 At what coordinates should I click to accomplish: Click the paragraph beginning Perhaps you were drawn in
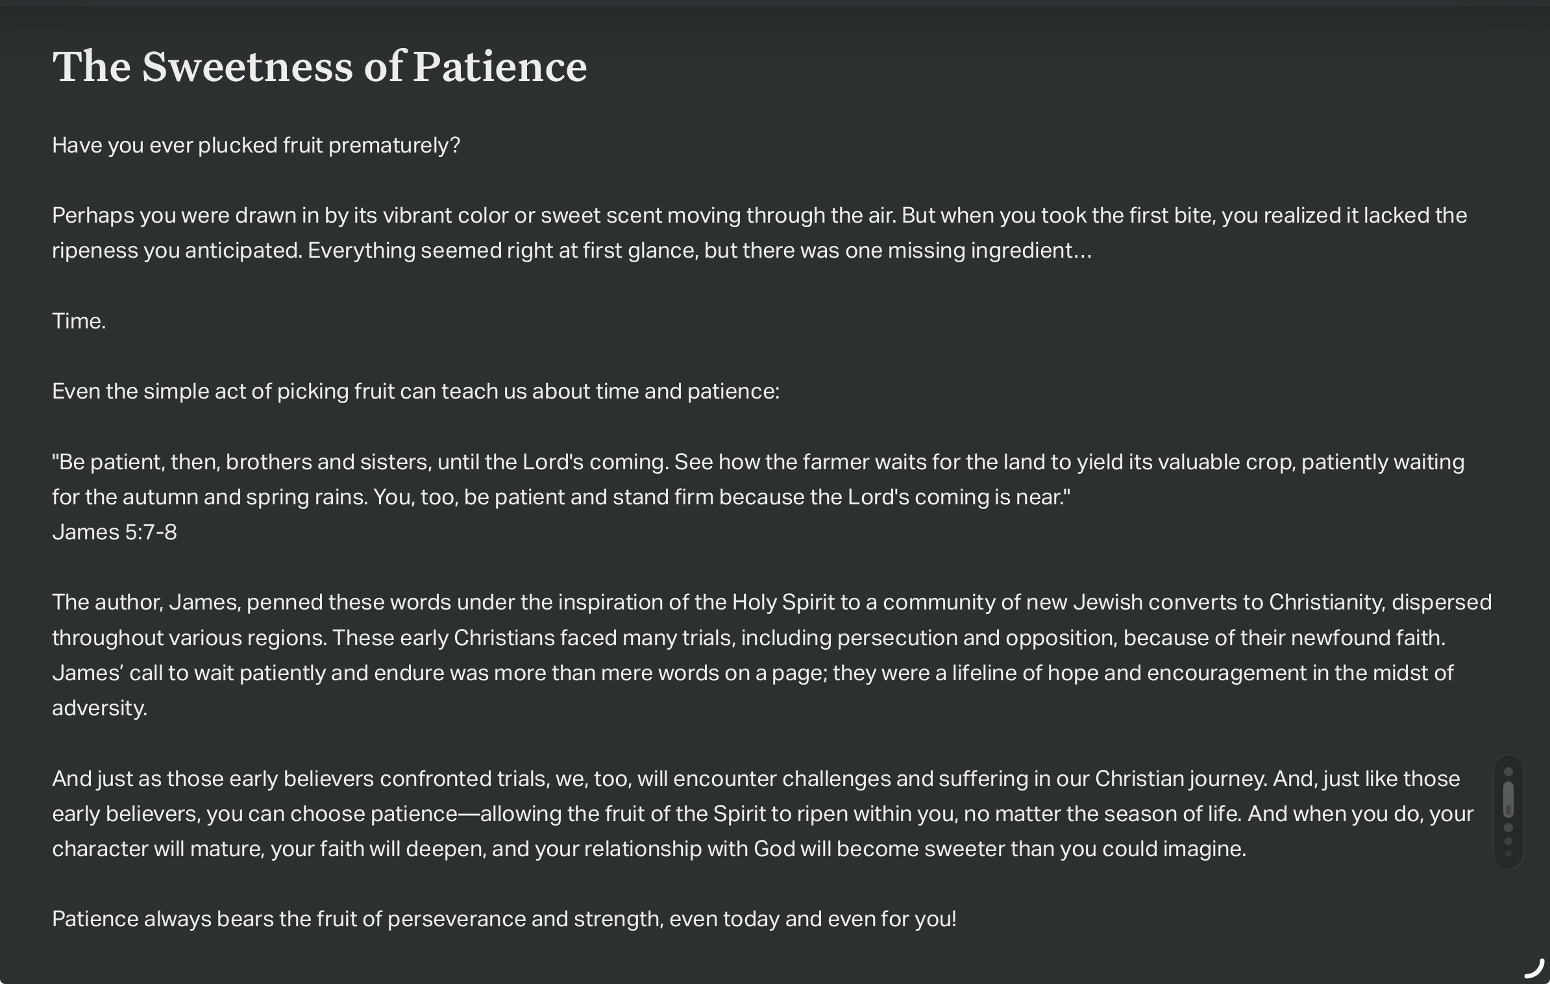759,233
